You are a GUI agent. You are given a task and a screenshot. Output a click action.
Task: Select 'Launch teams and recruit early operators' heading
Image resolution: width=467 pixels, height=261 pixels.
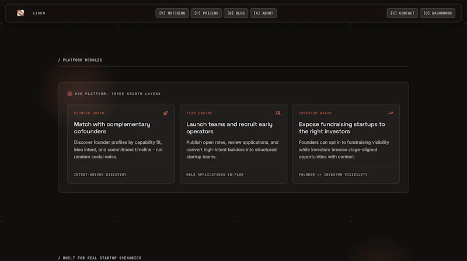point(229,128)
